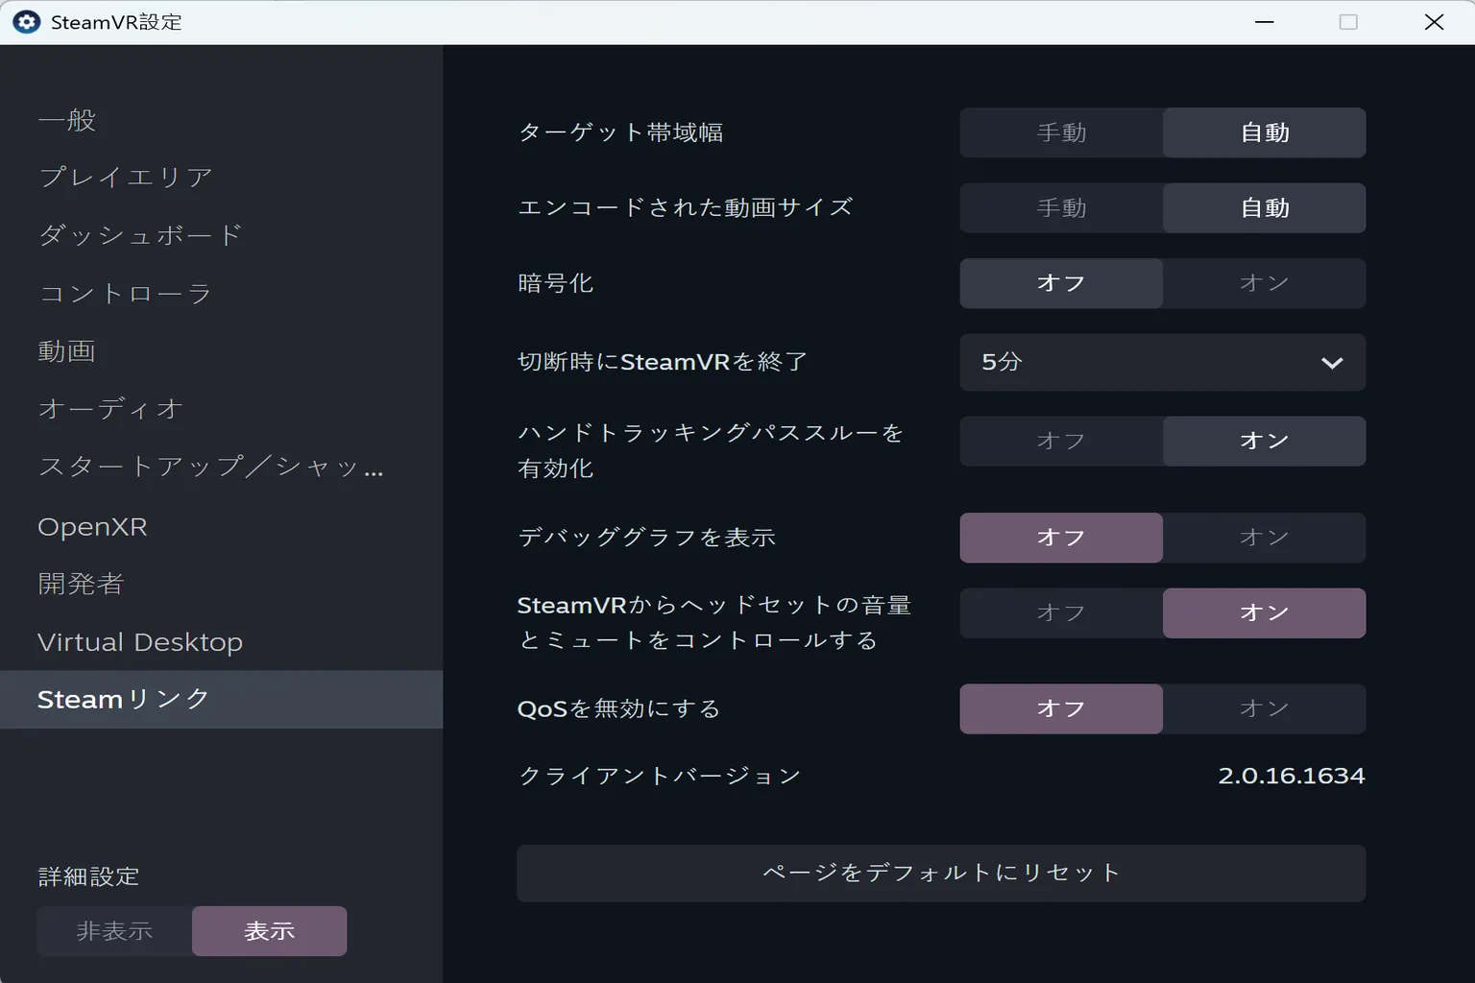Enable ハンドトラッキングパススルー with オン
The height and width of the screenshot is (983, 1475).
coord(1265,441)
